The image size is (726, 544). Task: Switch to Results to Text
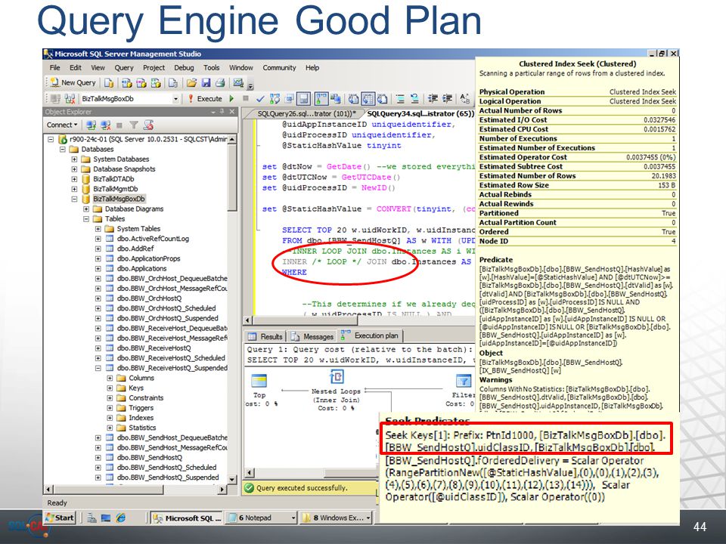tap(354, 98)
